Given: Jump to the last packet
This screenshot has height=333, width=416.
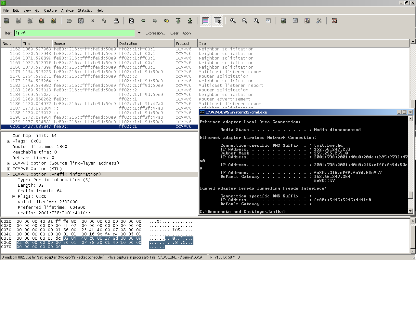Looking at the screenshot, I should [190, 21].
